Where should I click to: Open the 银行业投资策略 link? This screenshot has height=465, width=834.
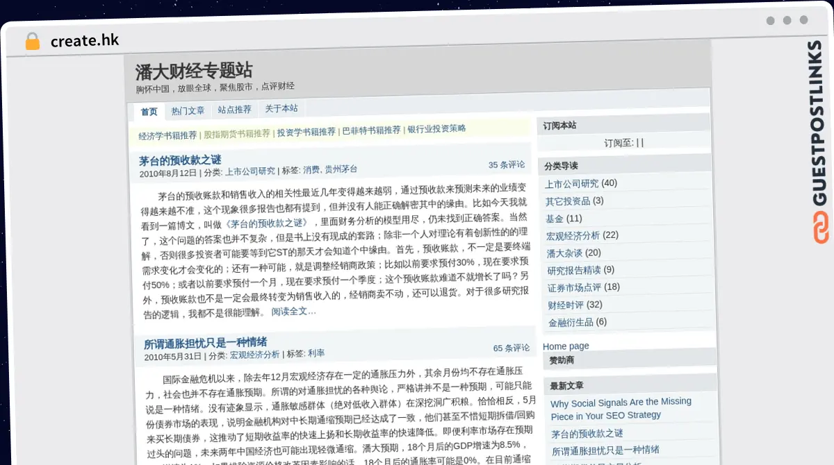click(436, 128)
